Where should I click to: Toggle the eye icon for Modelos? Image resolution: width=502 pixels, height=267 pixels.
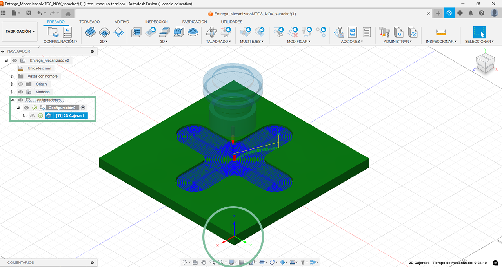(20, 92)
